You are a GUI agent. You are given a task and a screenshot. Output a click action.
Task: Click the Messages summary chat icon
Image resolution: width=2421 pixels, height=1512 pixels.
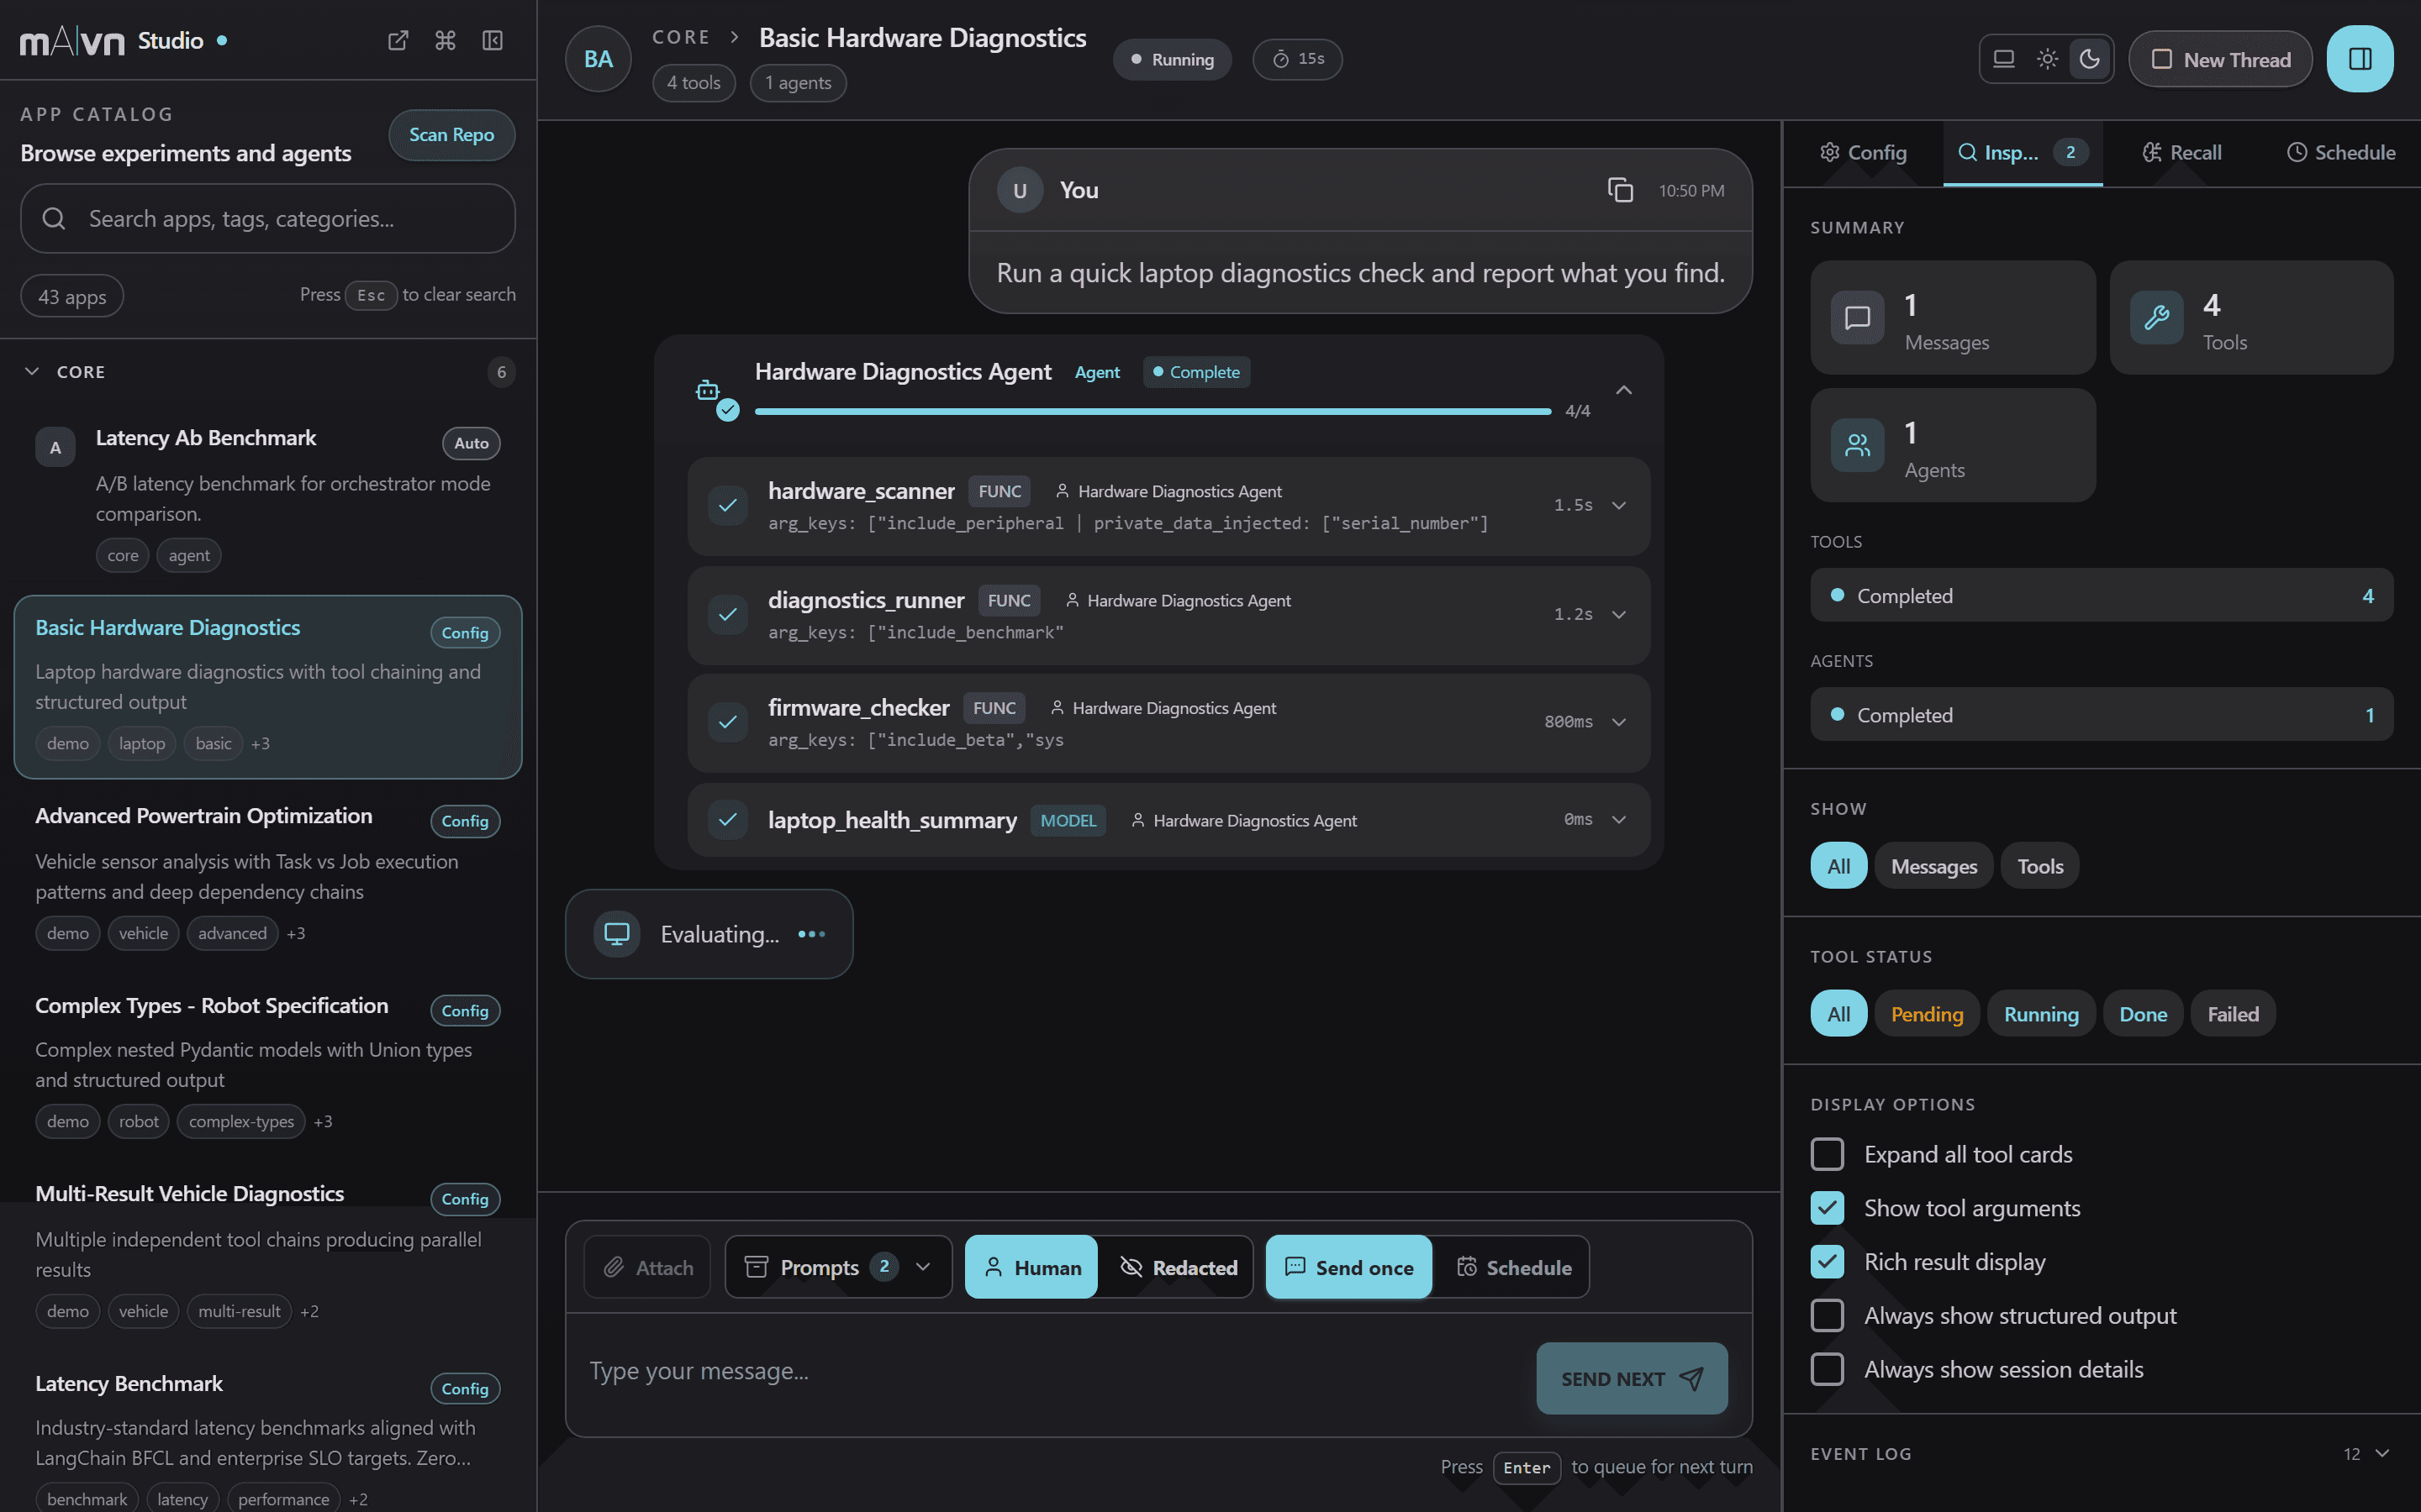pyautogui.click(x=1858, y=318)
